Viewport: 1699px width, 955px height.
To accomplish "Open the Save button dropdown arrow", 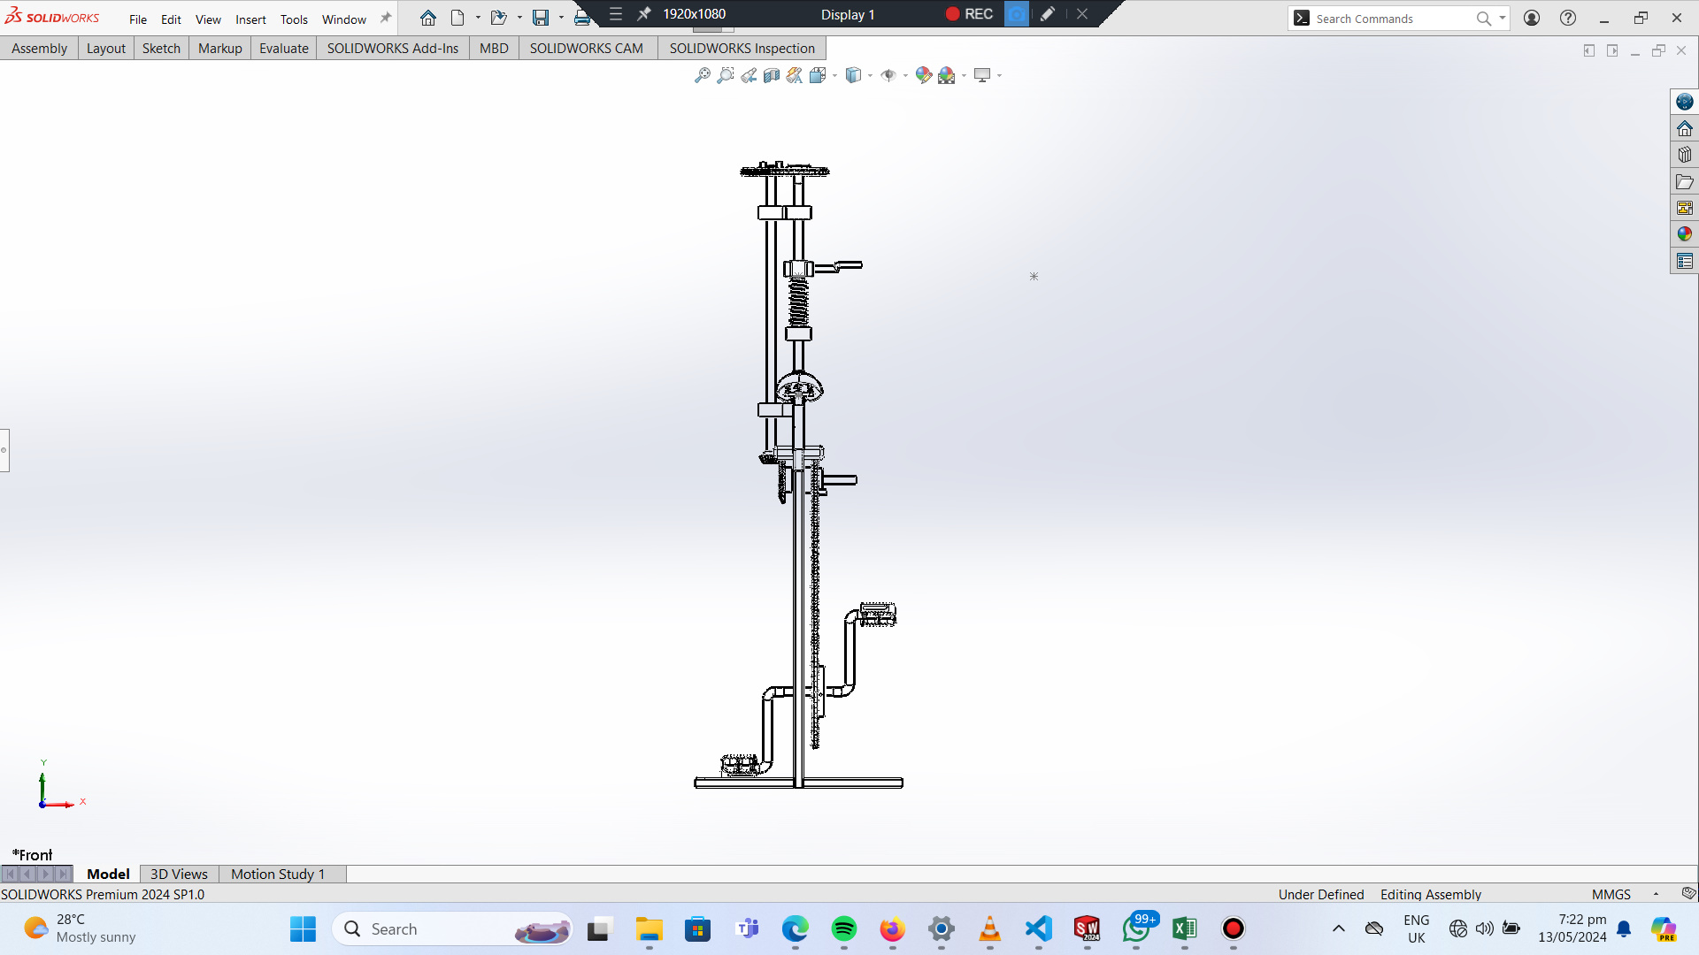I will pyautogui.click(x=561, y=18).
